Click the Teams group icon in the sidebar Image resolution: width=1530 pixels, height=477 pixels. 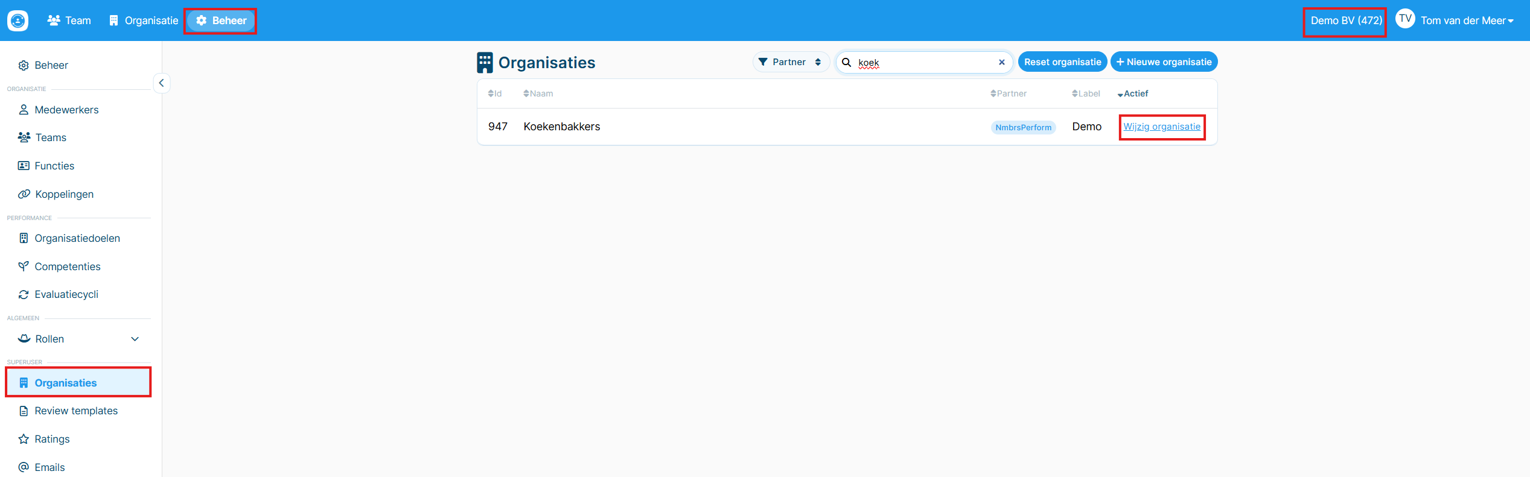click(24, 137)
